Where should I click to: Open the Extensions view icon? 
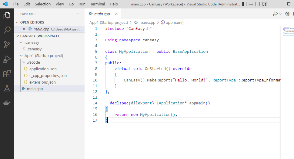point(7,74)
